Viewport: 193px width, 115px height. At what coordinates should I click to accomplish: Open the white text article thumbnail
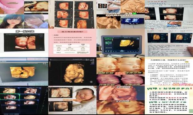[169, 71]
